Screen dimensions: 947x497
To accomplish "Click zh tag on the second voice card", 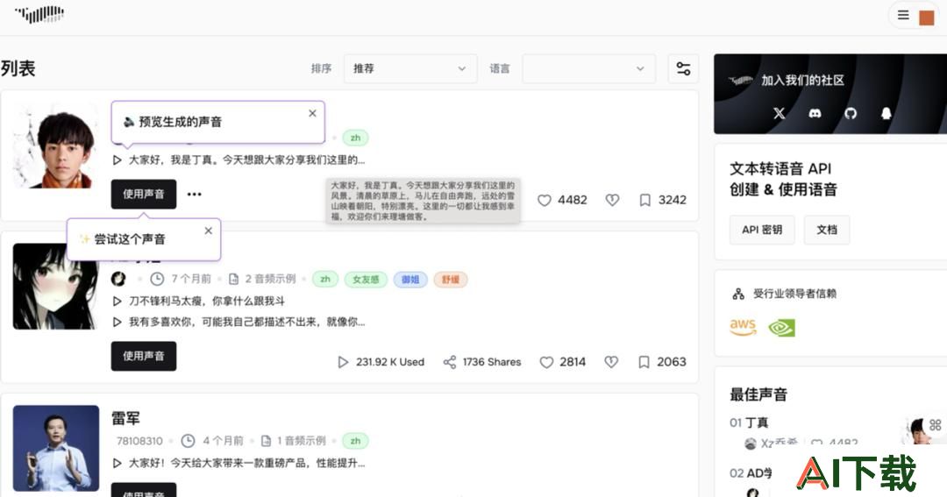I will click(x=325, y=279).
